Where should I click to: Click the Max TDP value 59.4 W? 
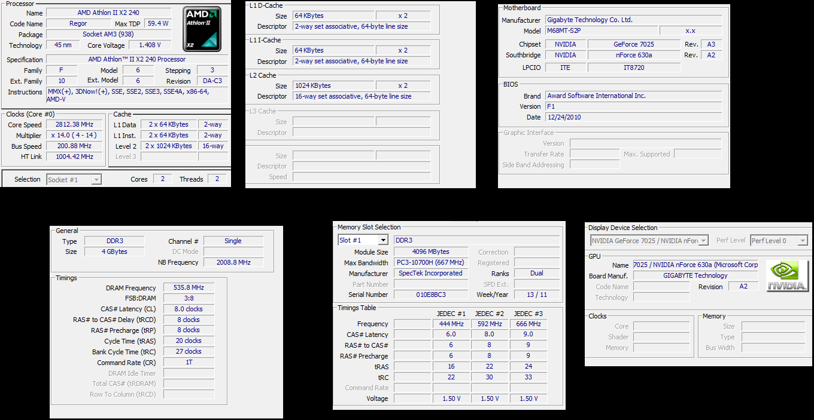pyautogui.click(x=158, y=23)
